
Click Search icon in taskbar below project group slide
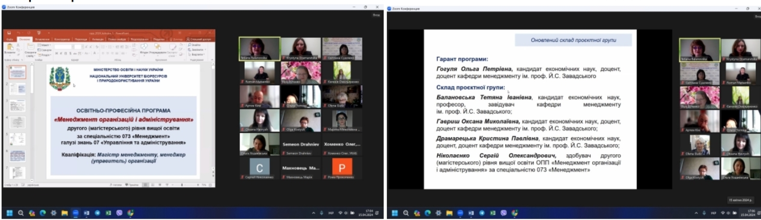click(x=406, y=213)
